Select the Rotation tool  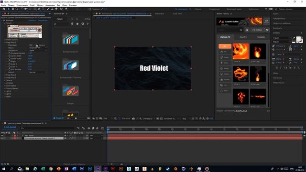(x=22, y=9)
